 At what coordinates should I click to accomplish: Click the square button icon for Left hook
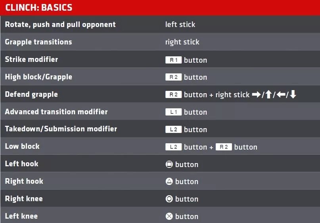coord(169,164)
